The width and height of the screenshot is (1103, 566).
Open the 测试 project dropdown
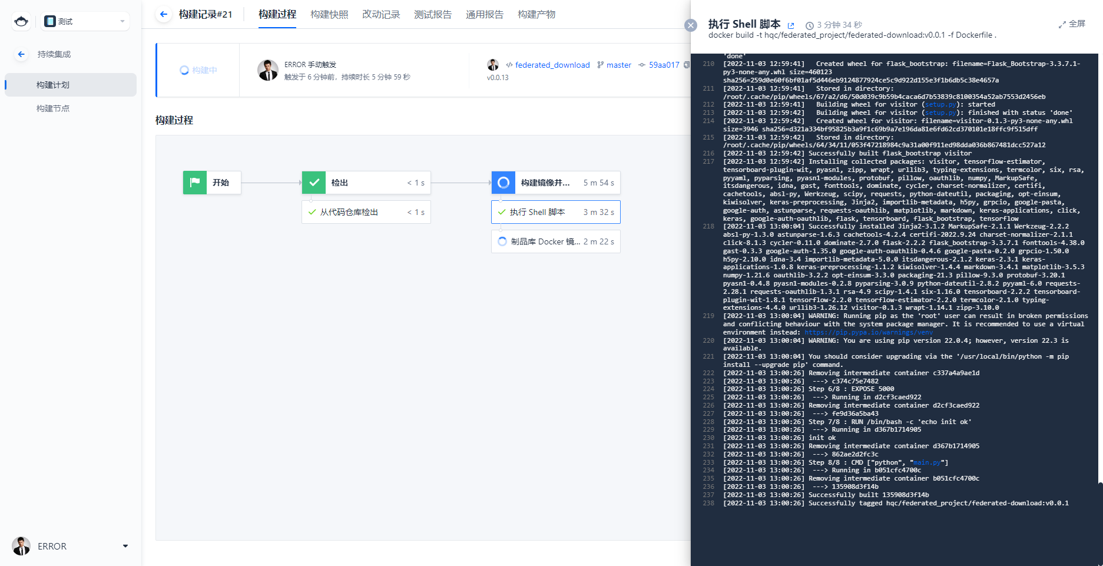tap(85, 22)
